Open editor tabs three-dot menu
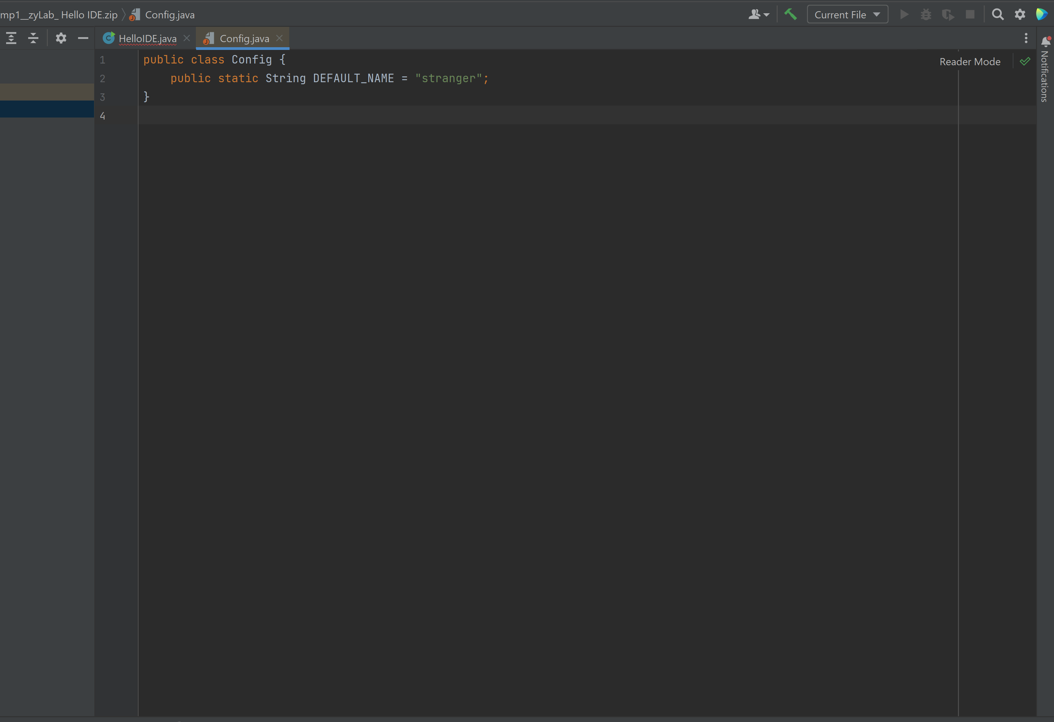Viewport: 1054px width, 722px height. pyautogui.click(x=1026, y=38)
